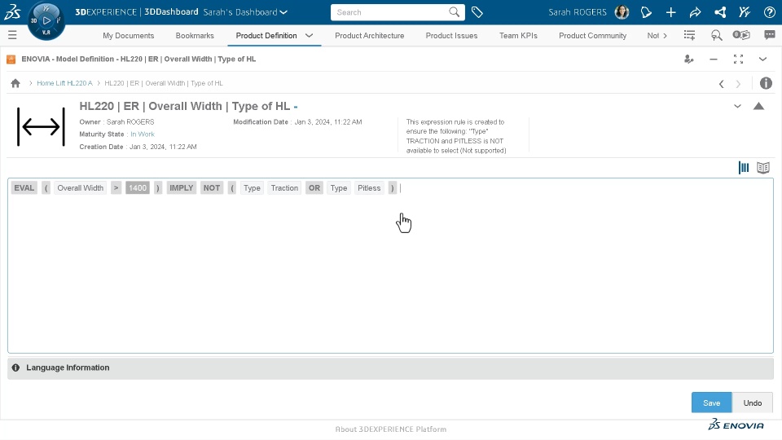Click the home breadcrumb icon
Viewport: 782px width, 440px height.
pyautogui.click(x=15, y=83)
